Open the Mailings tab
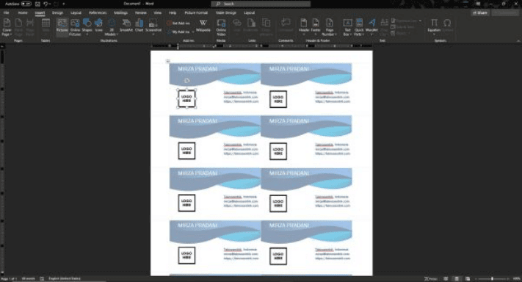Screen dimensions: 522x282 tap(120, 12)
